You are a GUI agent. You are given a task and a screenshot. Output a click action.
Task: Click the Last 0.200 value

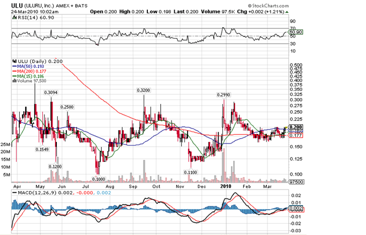coord(186,12)
